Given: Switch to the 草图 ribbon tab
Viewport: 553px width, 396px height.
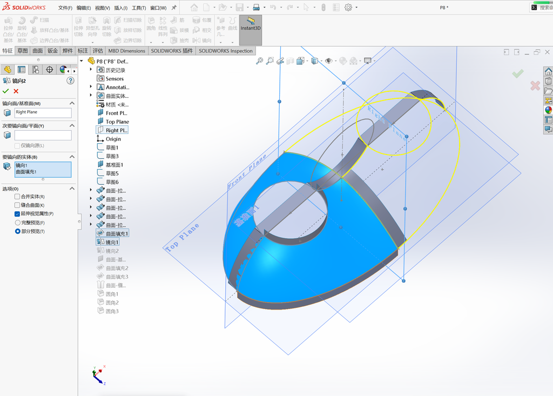Looking at the screenshot, I should [x=23, y=51].
